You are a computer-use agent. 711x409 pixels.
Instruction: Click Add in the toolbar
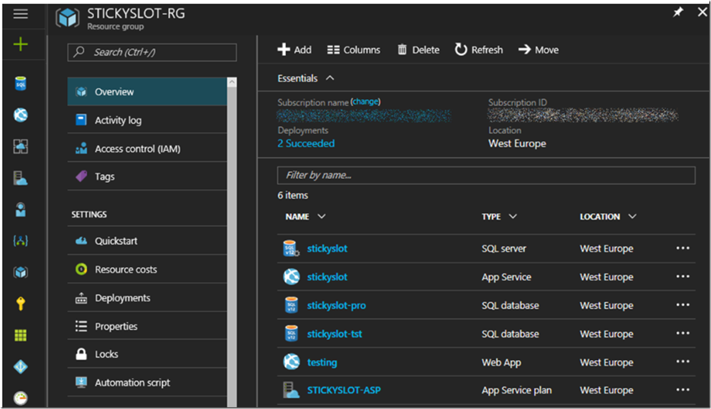[x=295, y=50]
